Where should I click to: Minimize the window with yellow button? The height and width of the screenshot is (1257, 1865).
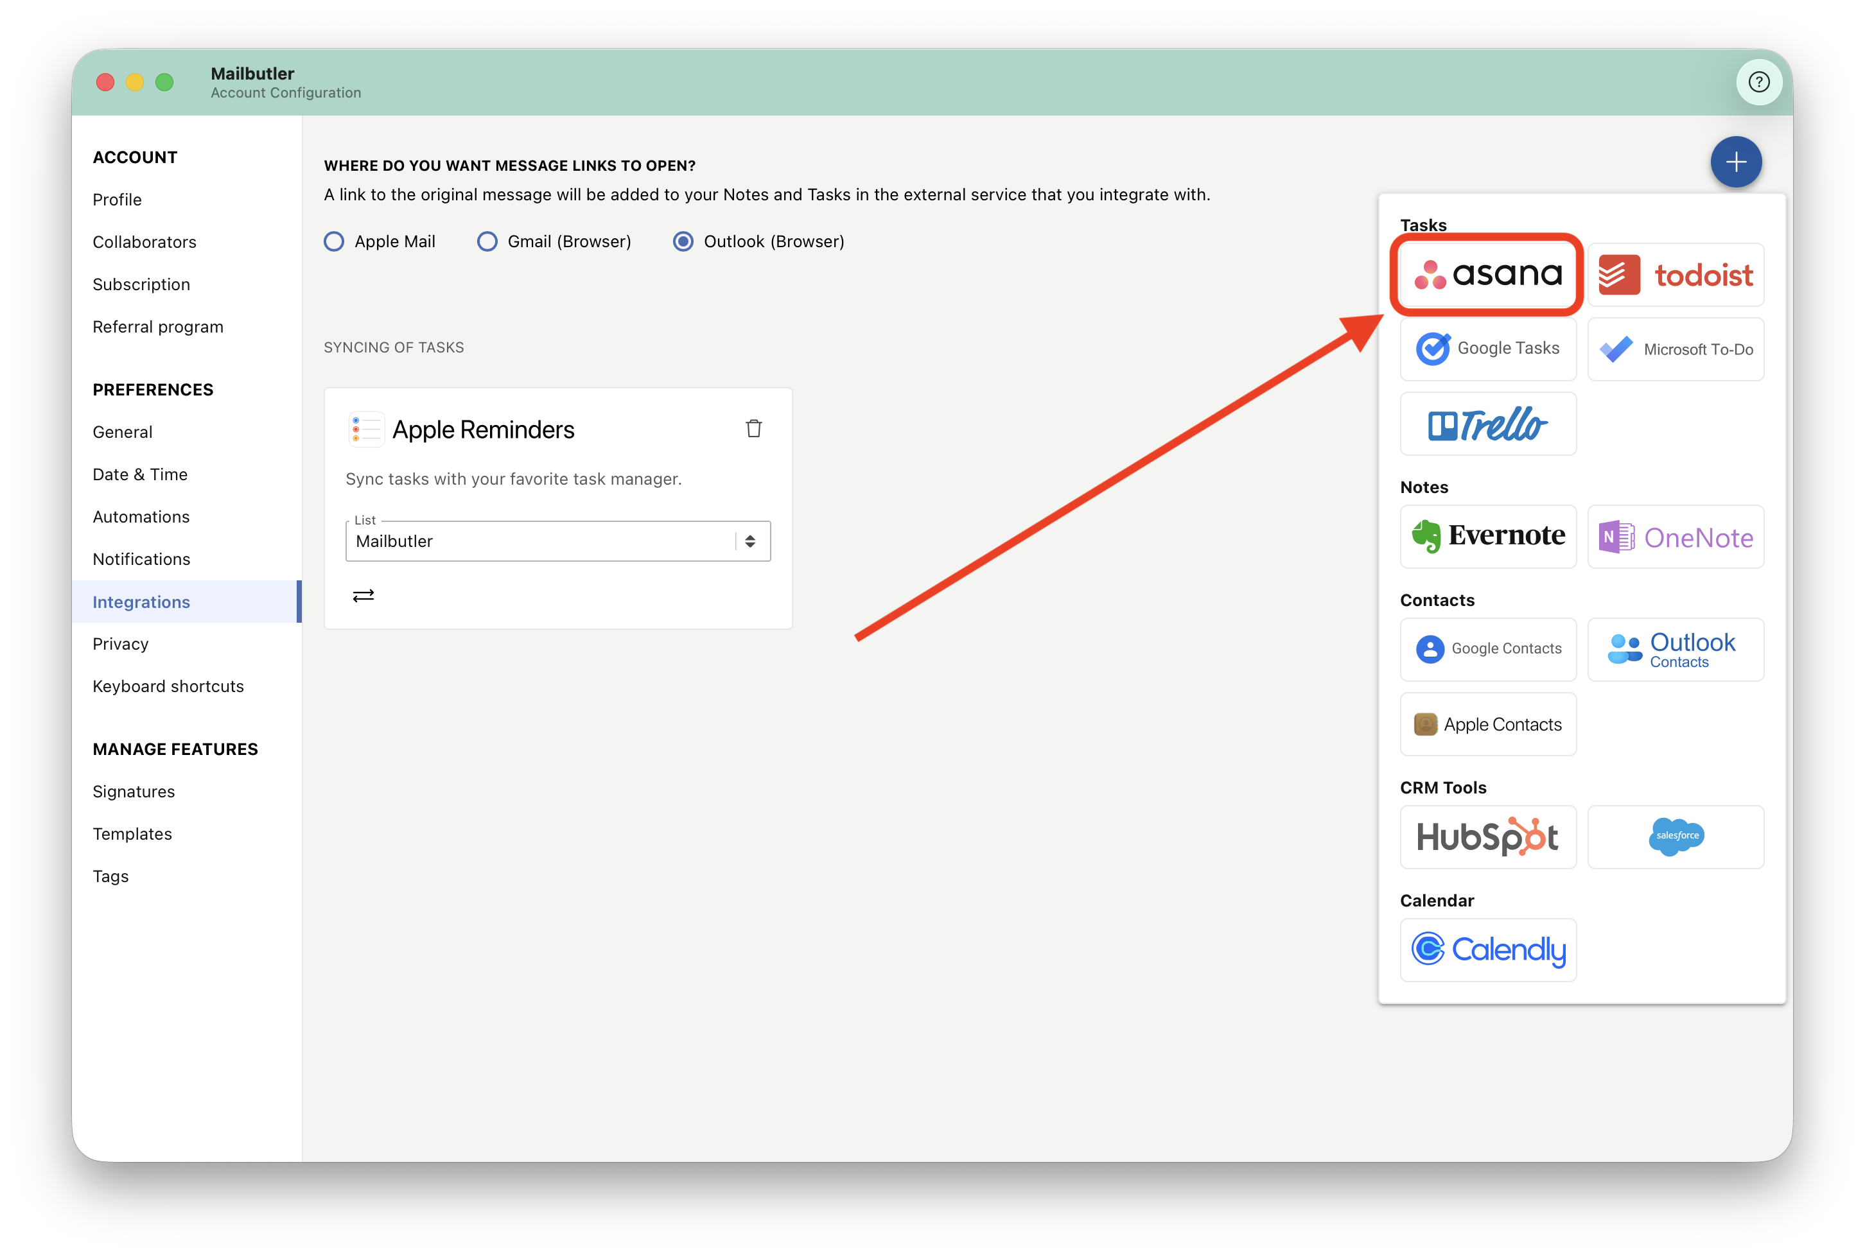135,82
